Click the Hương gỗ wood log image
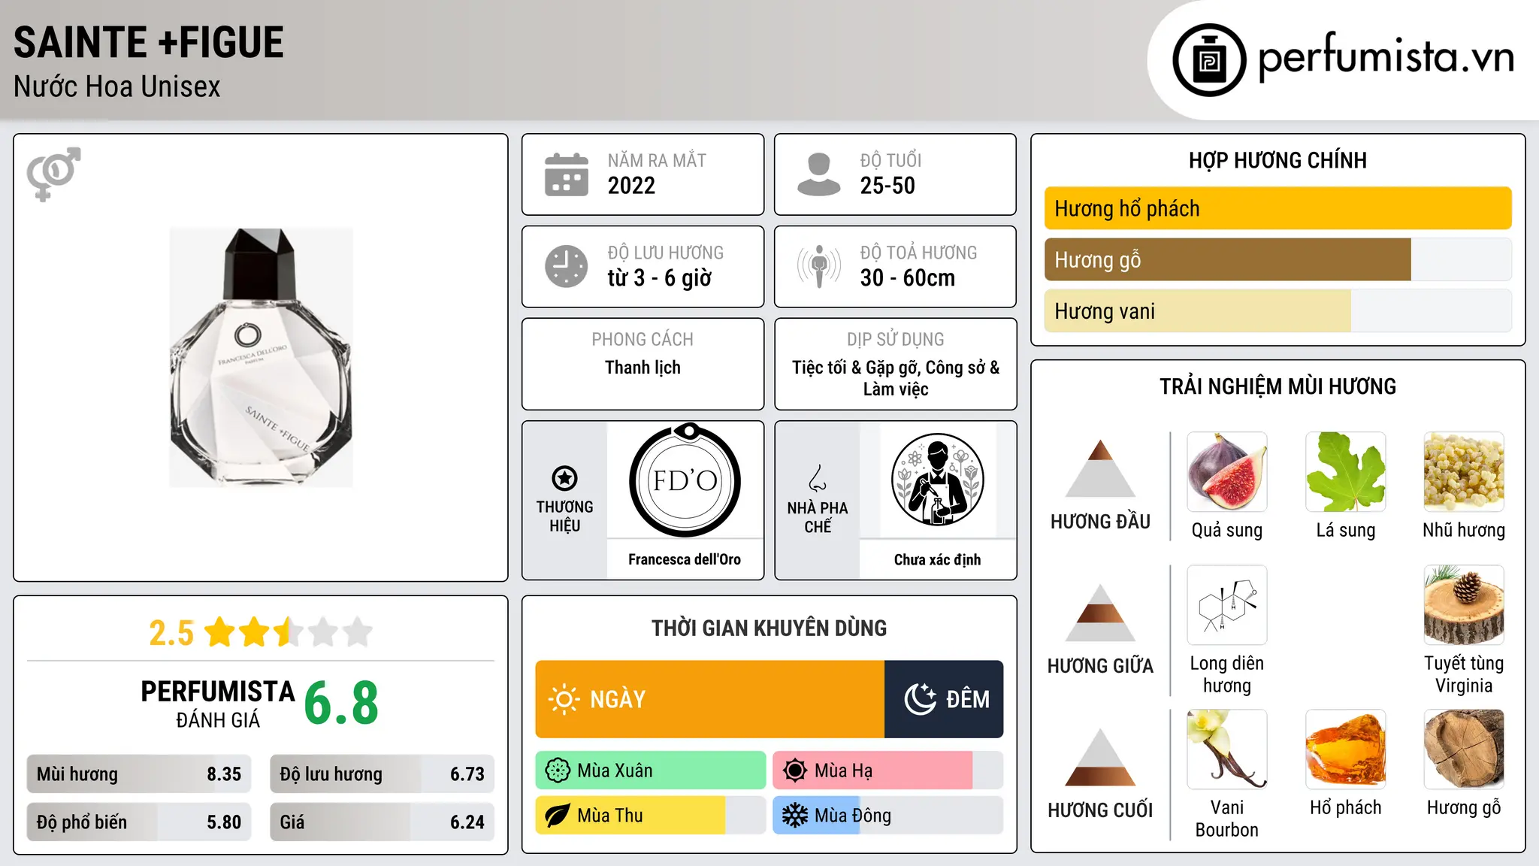 pyautogui.click(x=1464, y=749)
